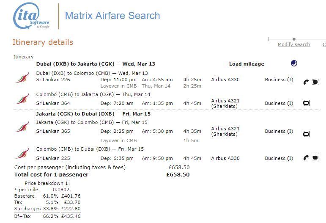This screenshot has height=223, width=326.
Task: Click film icon for SriLankan 364
Action: point(306,103)
